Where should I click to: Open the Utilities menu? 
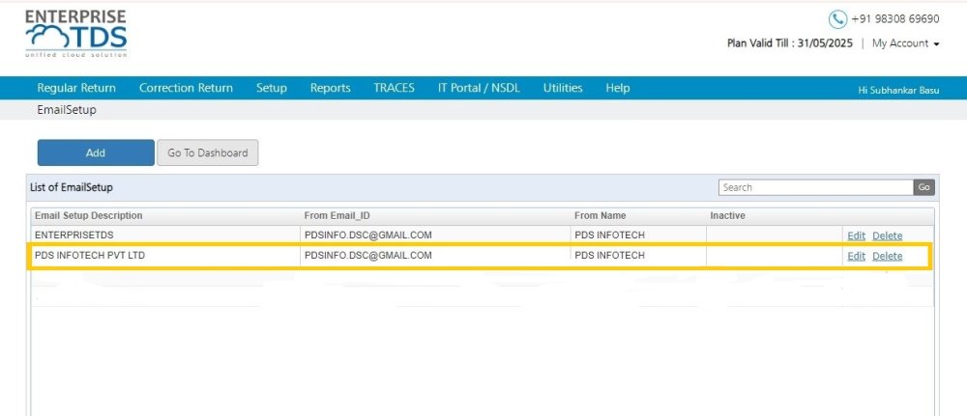(563, 88)
